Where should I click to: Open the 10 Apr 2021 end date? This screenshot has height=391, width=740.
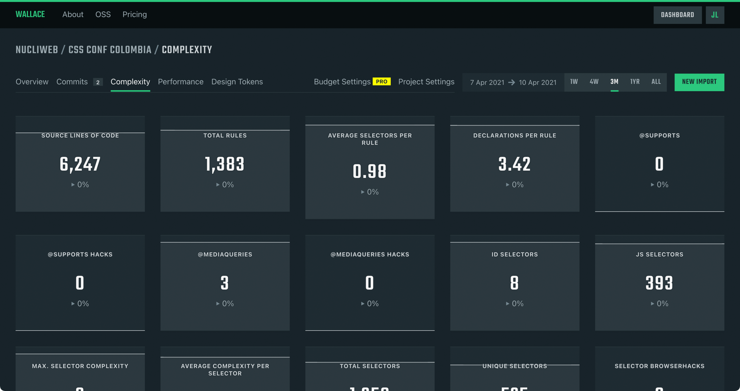pos(538,83)
